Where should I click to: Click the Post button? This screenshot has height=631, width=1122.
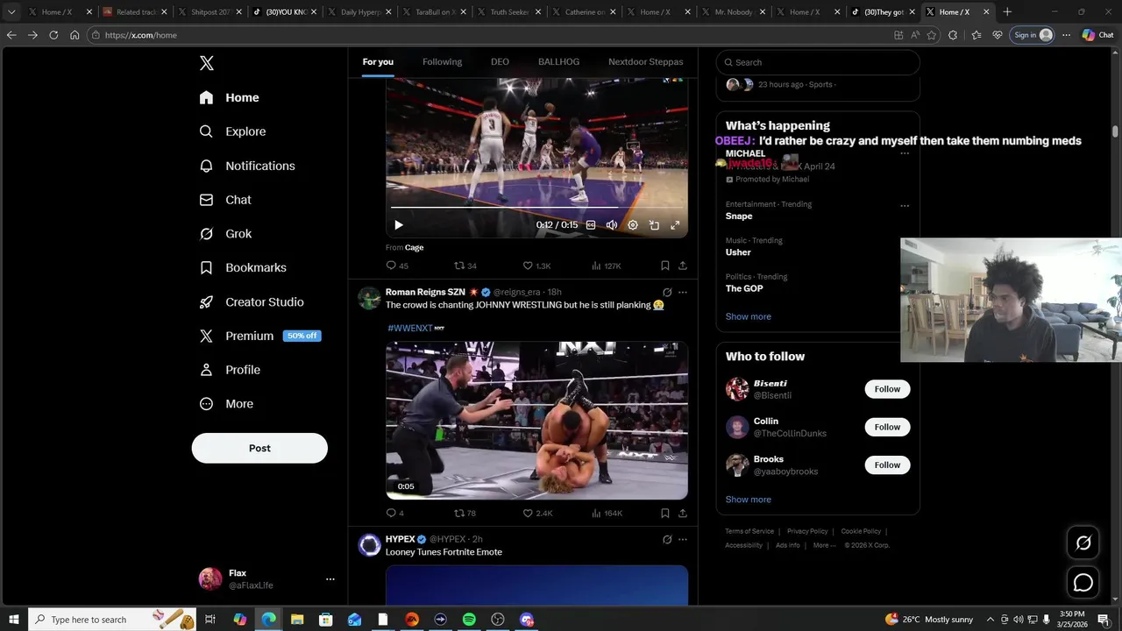259,448
